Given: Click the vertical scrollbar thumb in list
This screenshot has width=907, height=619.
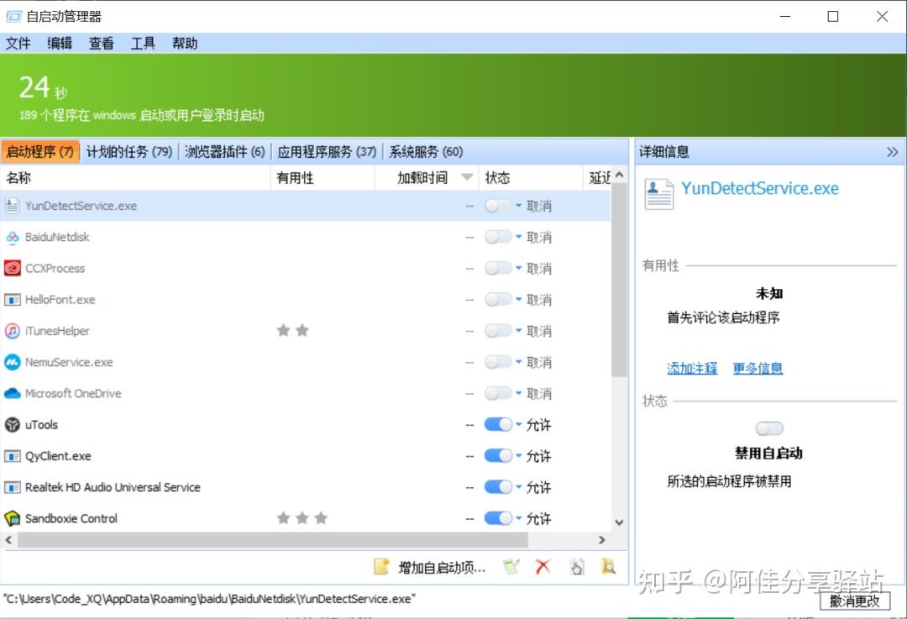Looking at the screenshot, I should (x=619, y=280).
